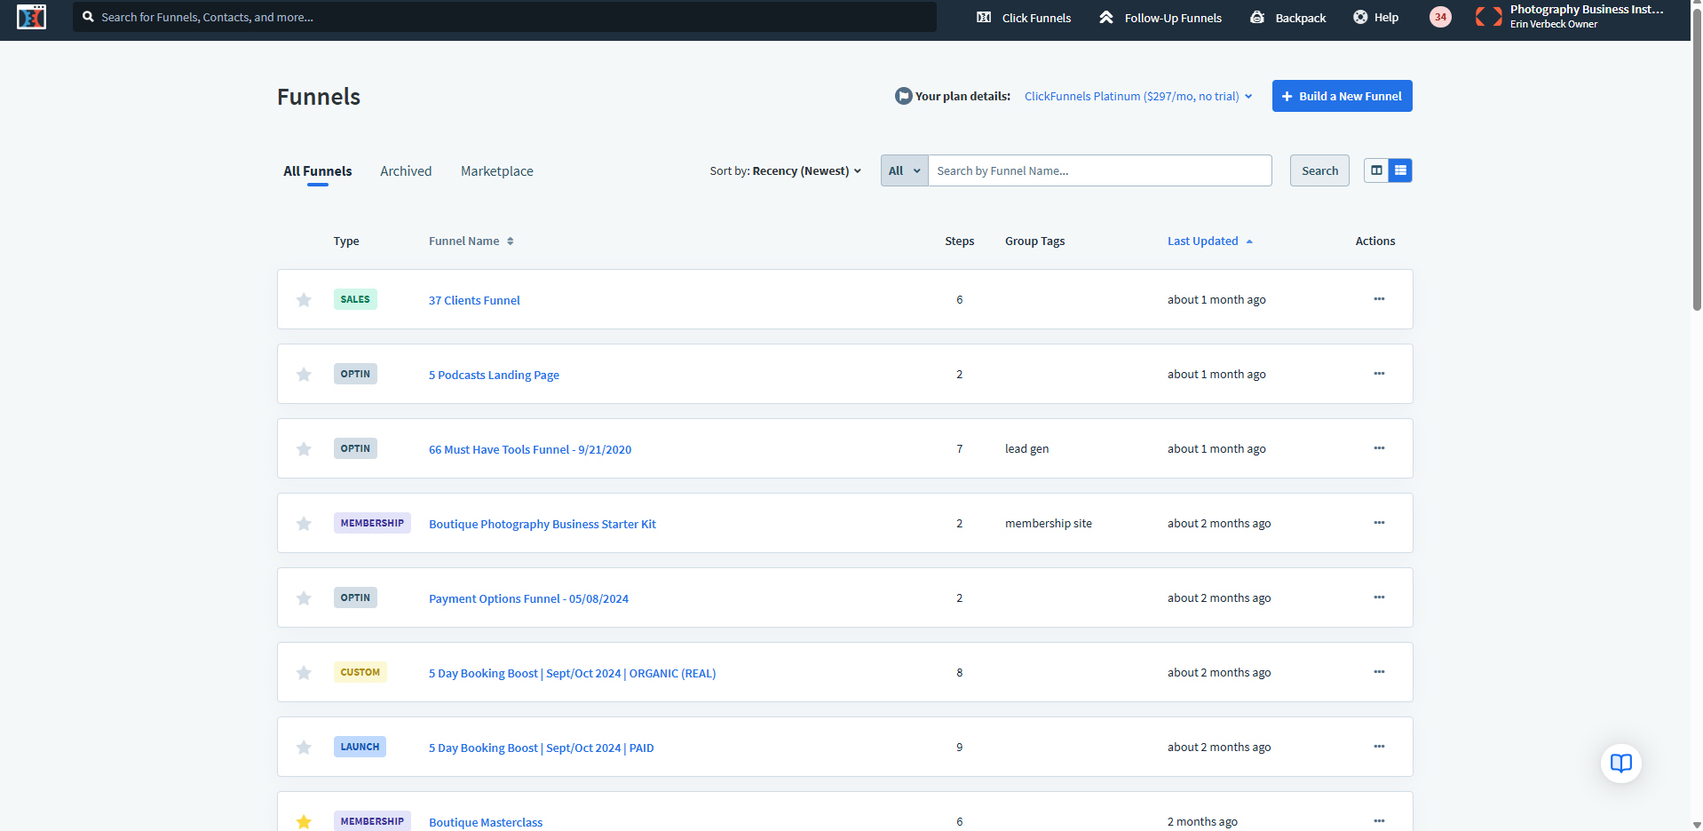
Task: Open the All filter dropdown
Action: [904, 170]
